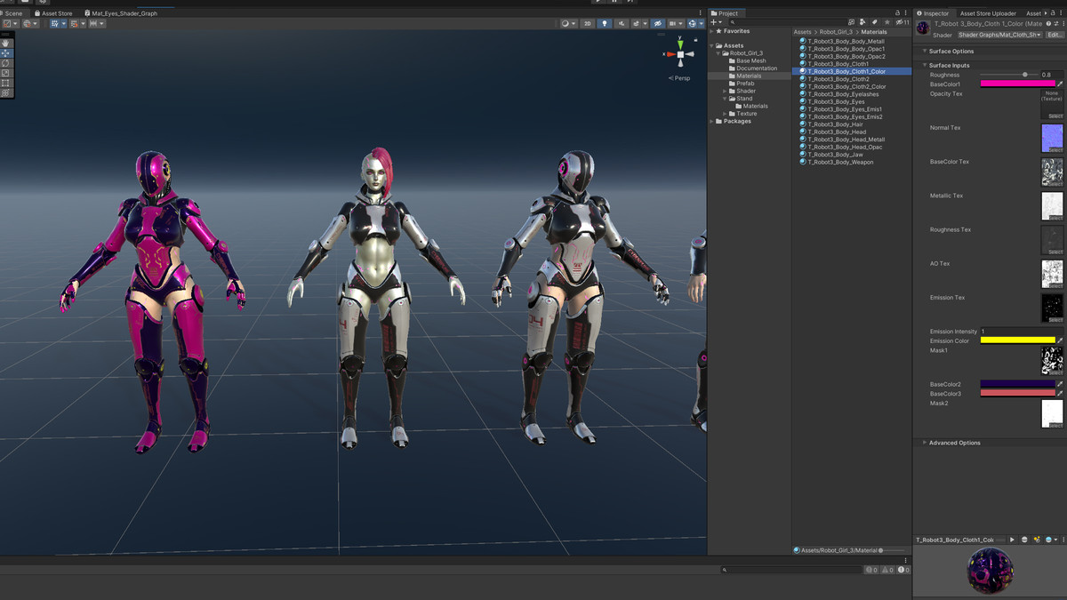Toggle scene visibility hidden-objects icon
The image size is (1067, 600).
[x=658, y=23]
